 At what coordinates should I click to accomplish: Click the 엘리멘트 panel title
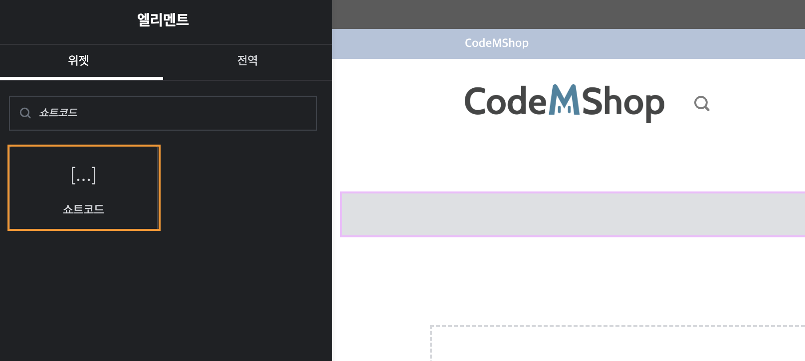[163, 20]
